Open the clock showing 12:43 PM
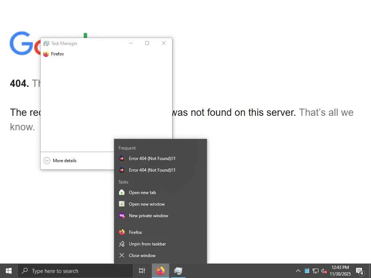The height and width of the screenshot is (278, 371). 340,271
